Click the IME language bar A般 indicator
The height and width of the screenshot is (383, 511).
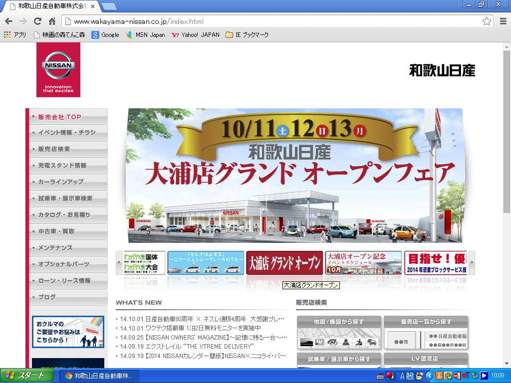407,376
